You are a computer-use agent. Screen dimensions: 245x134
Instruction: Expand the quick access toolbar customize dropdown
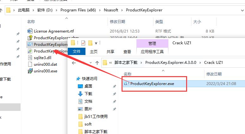click(96, 43)
